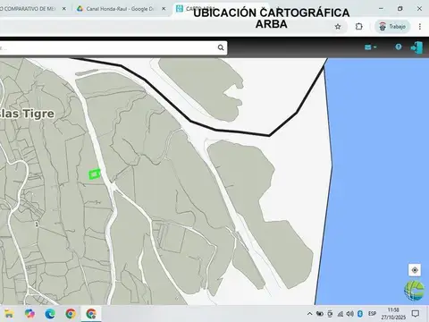This screenshot has width=429, height=322.
Task: Select the green highlighted parcel on map
Action: 95,174
